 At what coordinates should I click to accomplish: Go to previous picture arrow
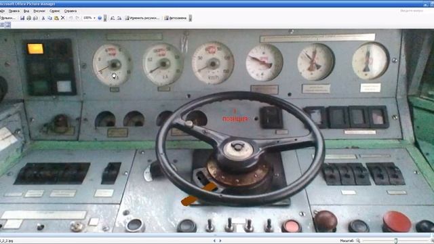[214, 241]
